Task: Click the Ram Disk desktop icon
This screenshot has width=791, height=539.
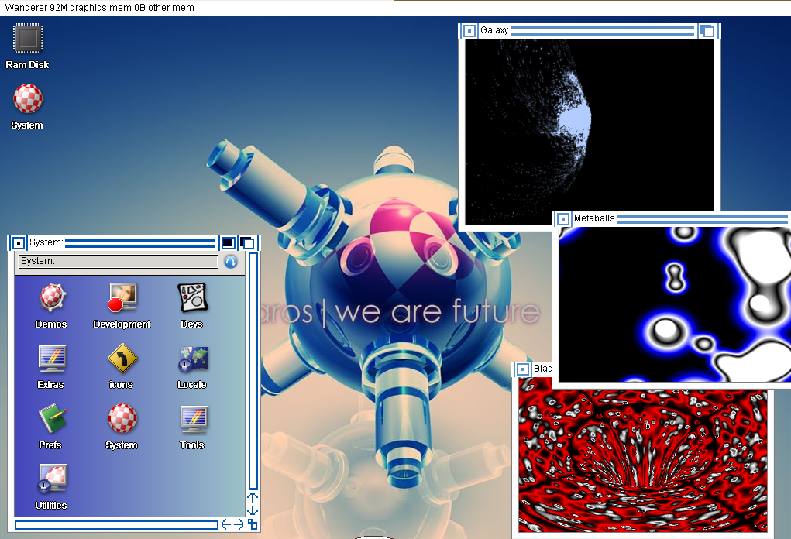Action: [28, 39]
